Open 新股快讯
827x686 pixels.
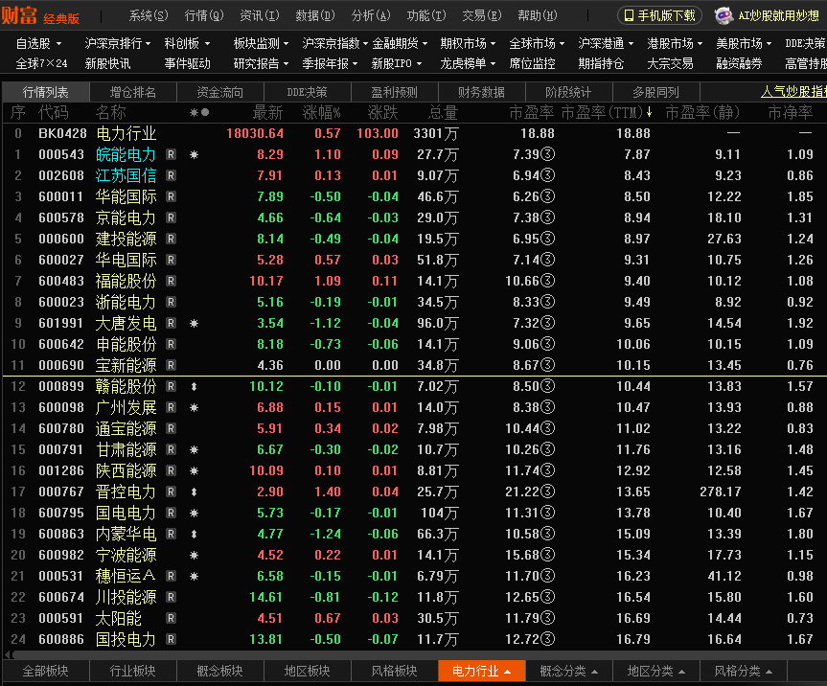tap(107, 64)
